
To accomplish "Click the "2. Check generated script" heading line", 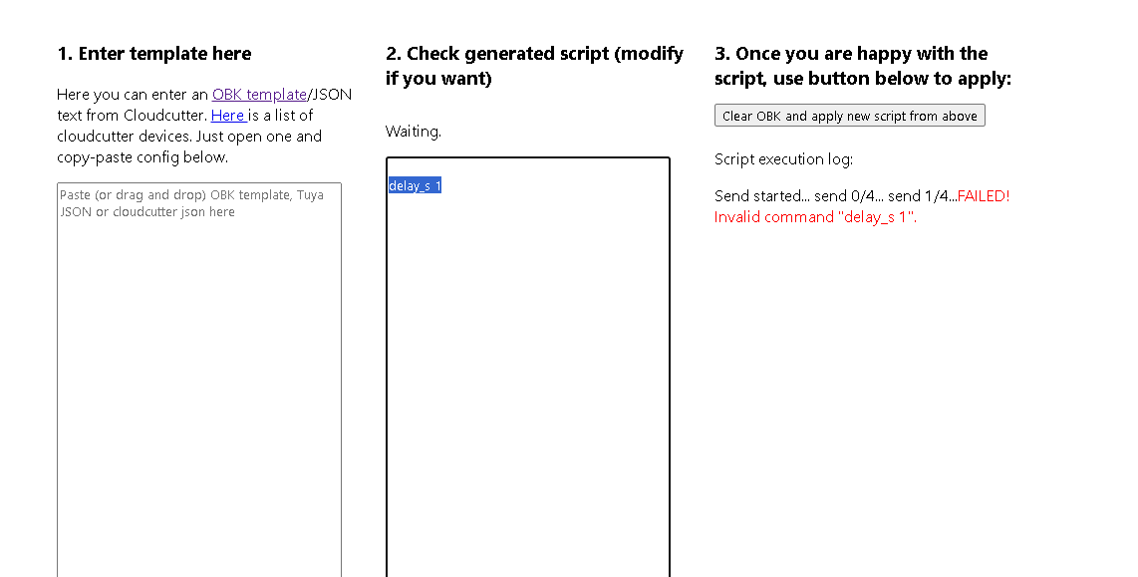I will coord(535,54).
